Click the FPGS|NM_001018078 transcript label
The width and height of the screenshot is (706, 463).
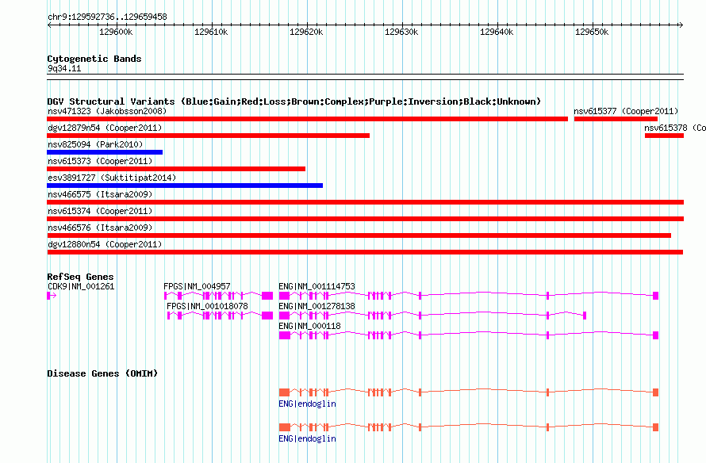point(207,306)
